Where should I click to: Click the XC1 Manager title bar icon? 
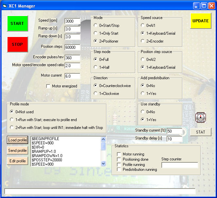[x=4, y=6]
